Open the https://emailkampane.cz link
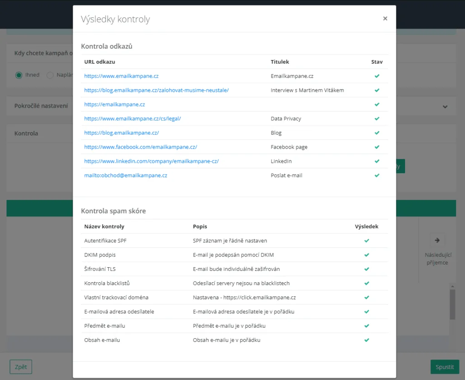This screenshot has width=465, height=380. [114, 105]
